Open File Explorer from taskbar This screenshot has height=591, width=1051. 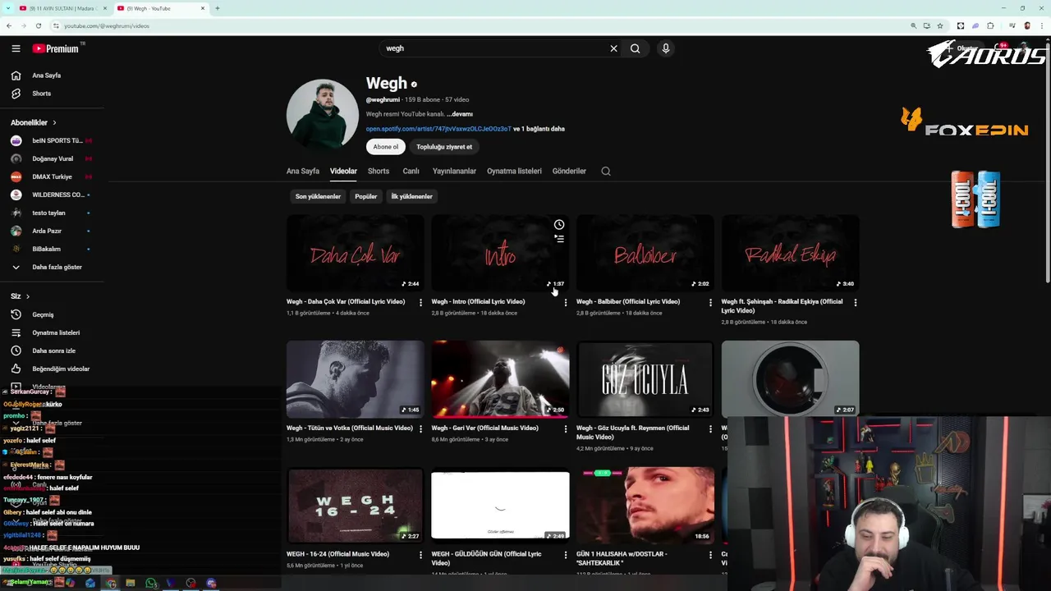(131, 583)
